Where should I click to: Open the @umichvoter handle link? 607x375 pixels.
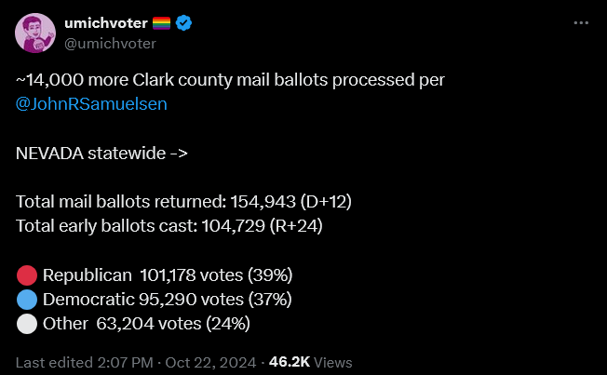click(x=111, y=44)
